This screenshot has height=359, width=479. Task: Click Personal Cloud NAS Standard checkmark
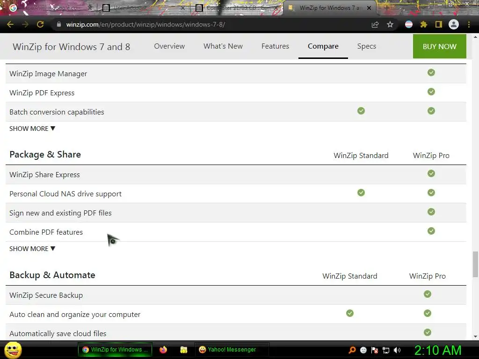coord(361,193)
